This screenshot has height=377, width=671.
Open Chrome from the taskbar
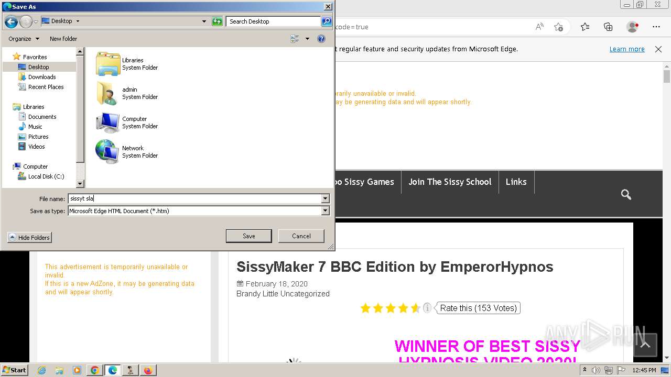(95, 370)
